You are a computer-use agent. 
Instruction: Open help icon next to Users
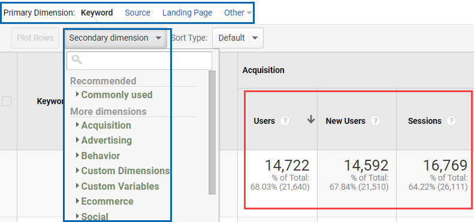click(285, 121)
